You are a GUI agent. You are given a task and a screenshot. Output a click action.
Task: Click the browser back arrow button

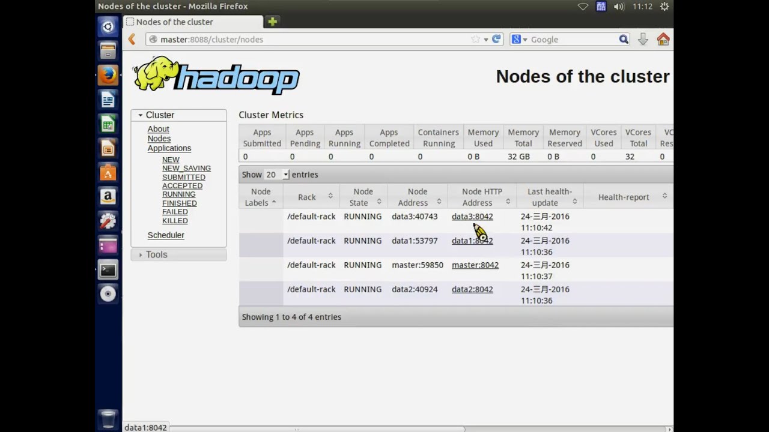point(132,39)
